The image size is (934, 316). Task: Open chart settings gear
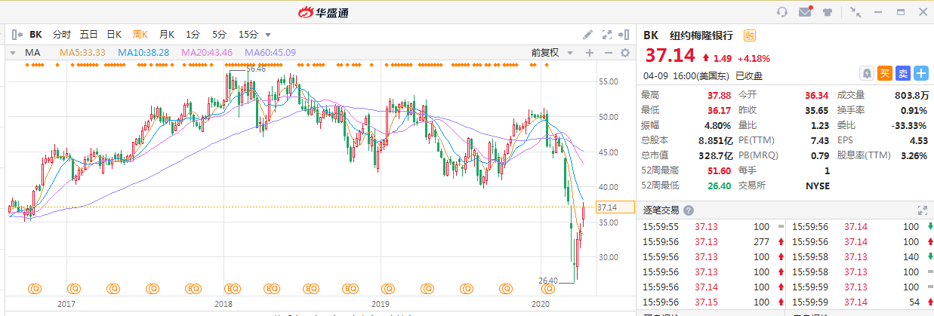pyautogui.click(x=625, y=53)
